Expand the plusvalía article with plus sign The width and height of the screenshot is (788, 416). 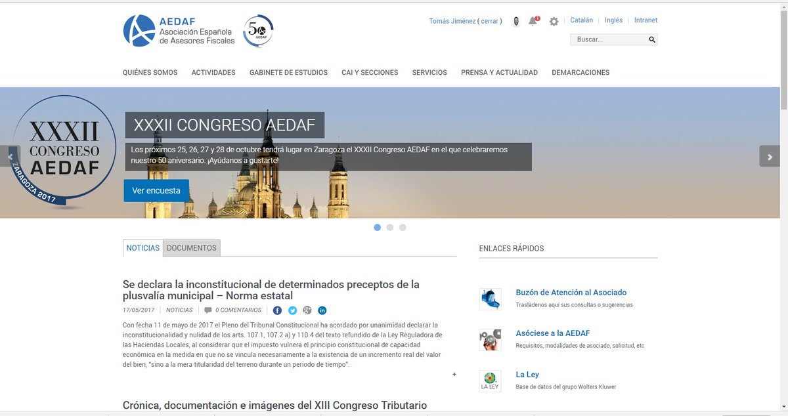coord(454,375)
